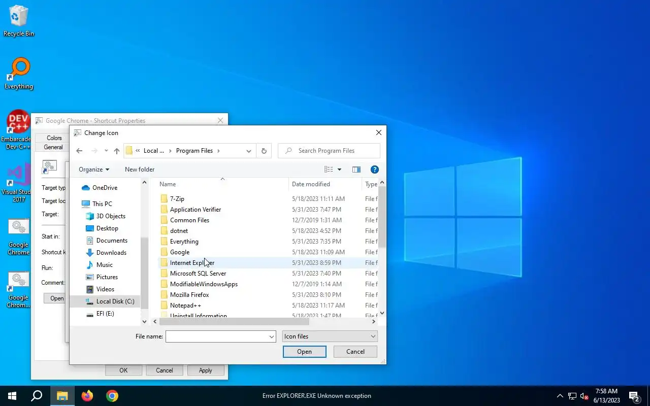Click the Mozilla Firefox folder icon

[164, 295]
